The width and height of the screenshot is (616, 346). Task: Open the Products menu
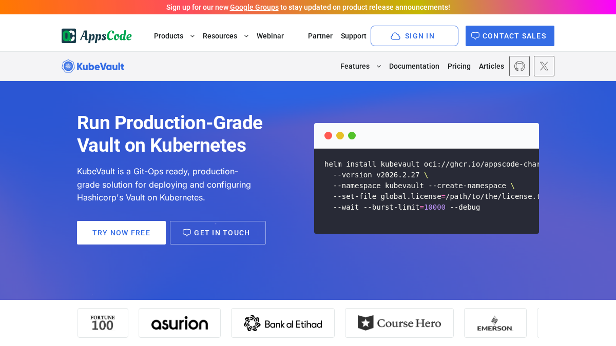click(168, 36)
